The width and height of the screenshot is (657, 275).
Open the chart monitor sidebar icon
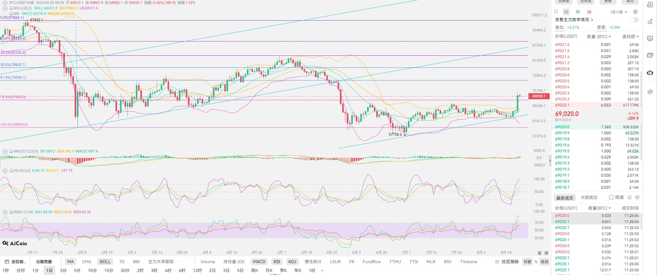pos(650,38)
